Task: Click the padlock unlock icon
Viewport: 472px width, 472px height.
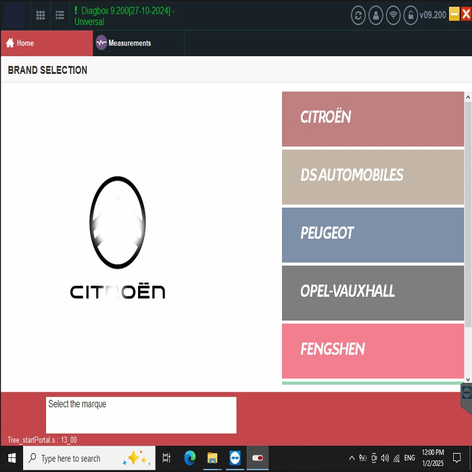Action: point(411,15)
